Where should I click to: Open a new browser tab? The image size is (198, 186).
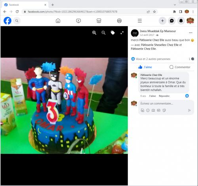[53, 5]
